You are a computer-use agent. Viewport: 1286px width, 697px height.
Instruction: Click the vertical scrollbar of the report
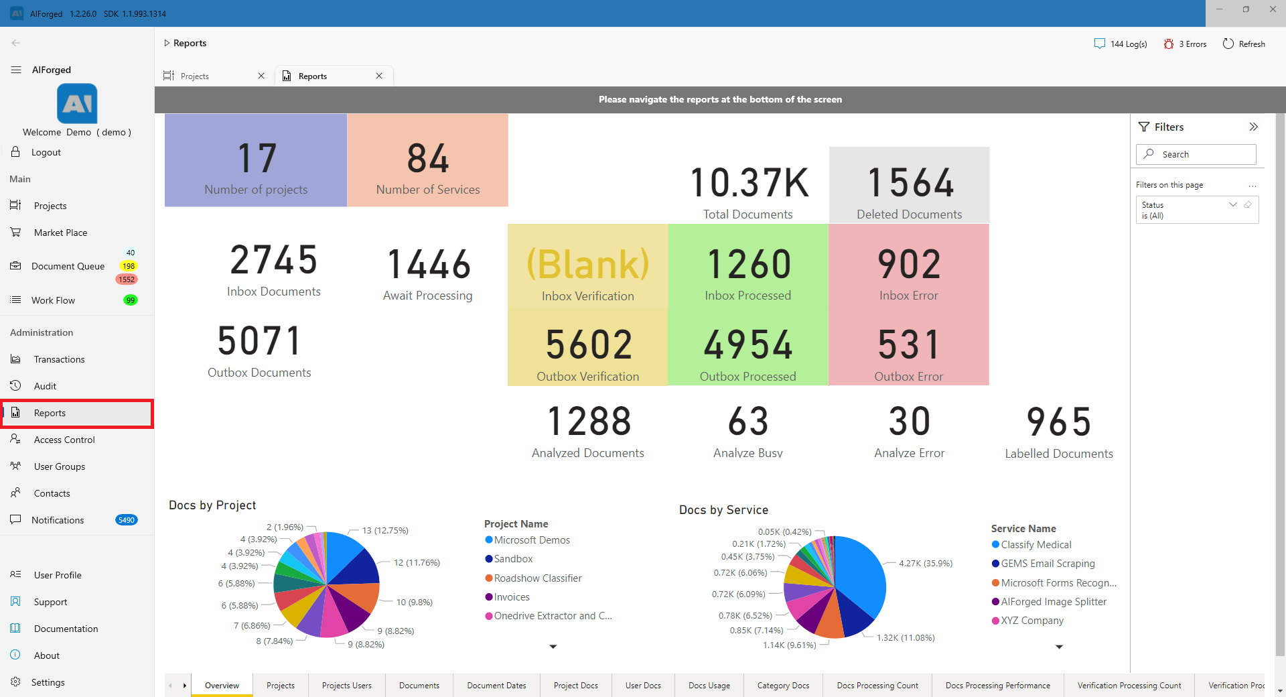coord(1281,385)
